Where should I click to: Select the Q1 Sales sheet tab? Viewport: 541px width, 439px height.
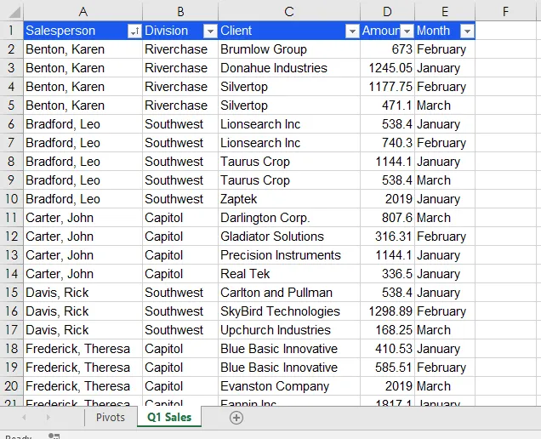pyautogui.click(x=169, y=417)
